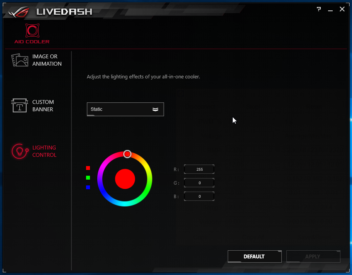Switch to the Lighting Control section

(x=34, y=151)
